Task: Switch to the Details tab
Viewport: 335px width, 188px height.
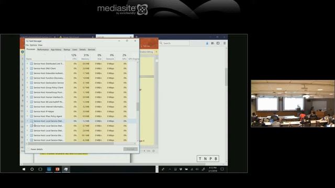Action: pos(83,50)
